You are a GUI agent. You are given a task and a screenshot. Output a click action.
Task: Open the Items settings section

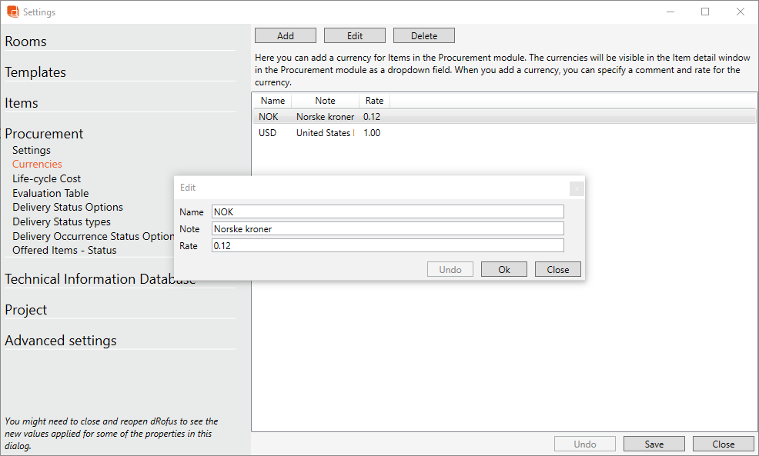pos(22,103)
